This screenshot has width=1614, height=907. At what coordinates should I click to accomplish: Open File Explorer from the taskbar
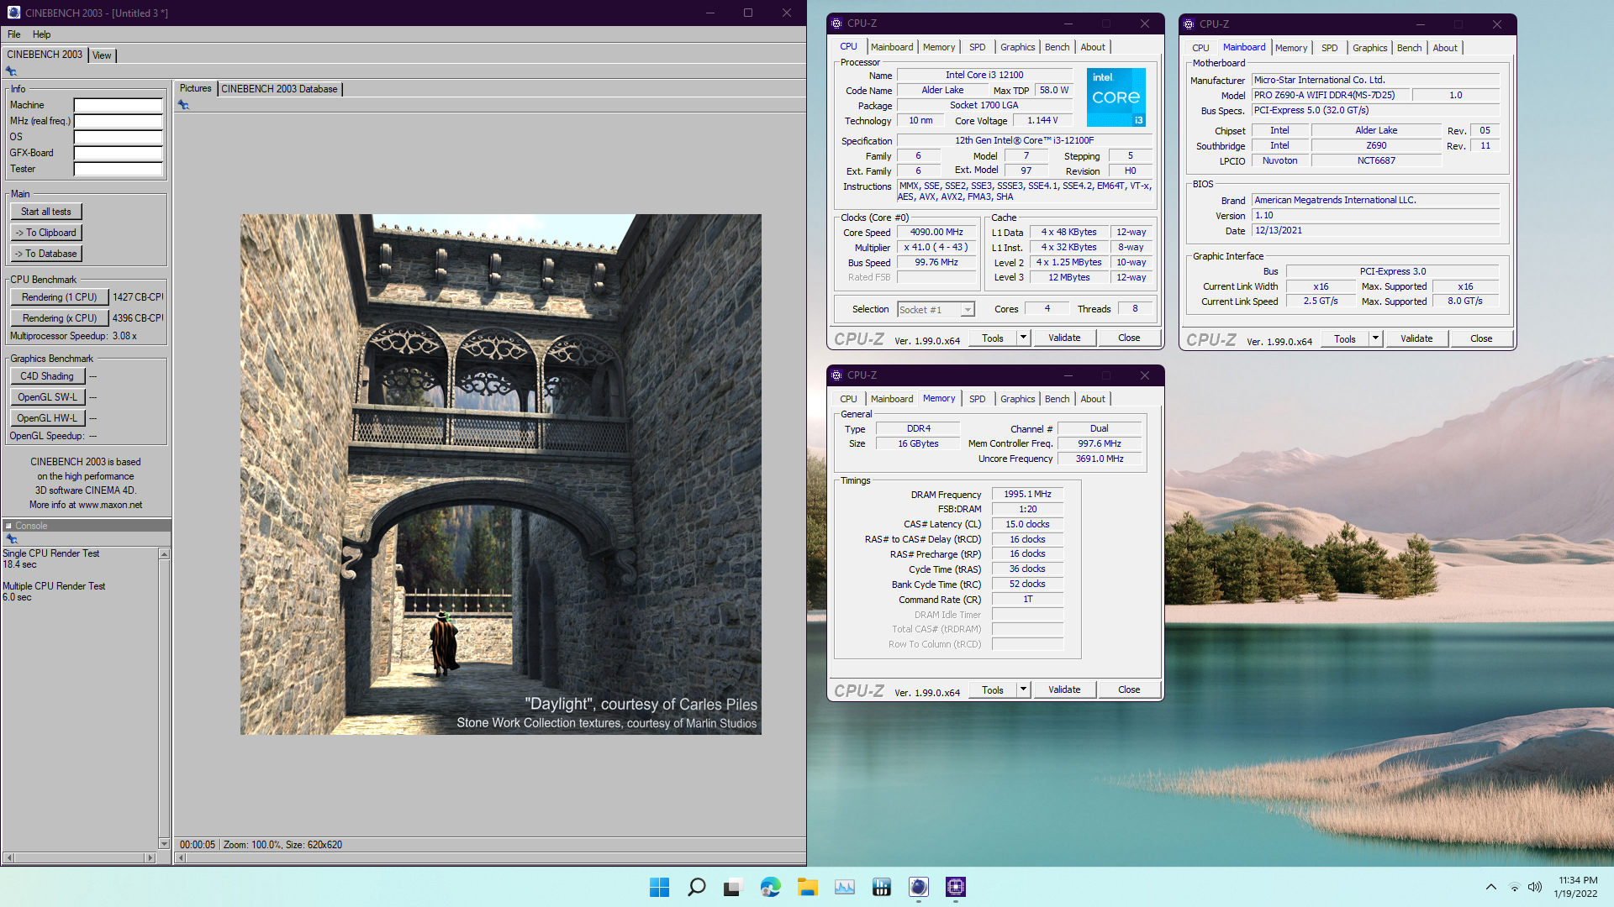(807, 887)
